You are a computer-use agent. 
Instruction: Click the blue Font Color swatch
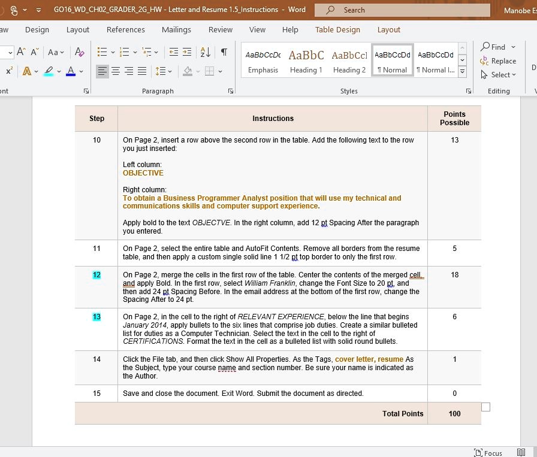click(x=71, y=72)
